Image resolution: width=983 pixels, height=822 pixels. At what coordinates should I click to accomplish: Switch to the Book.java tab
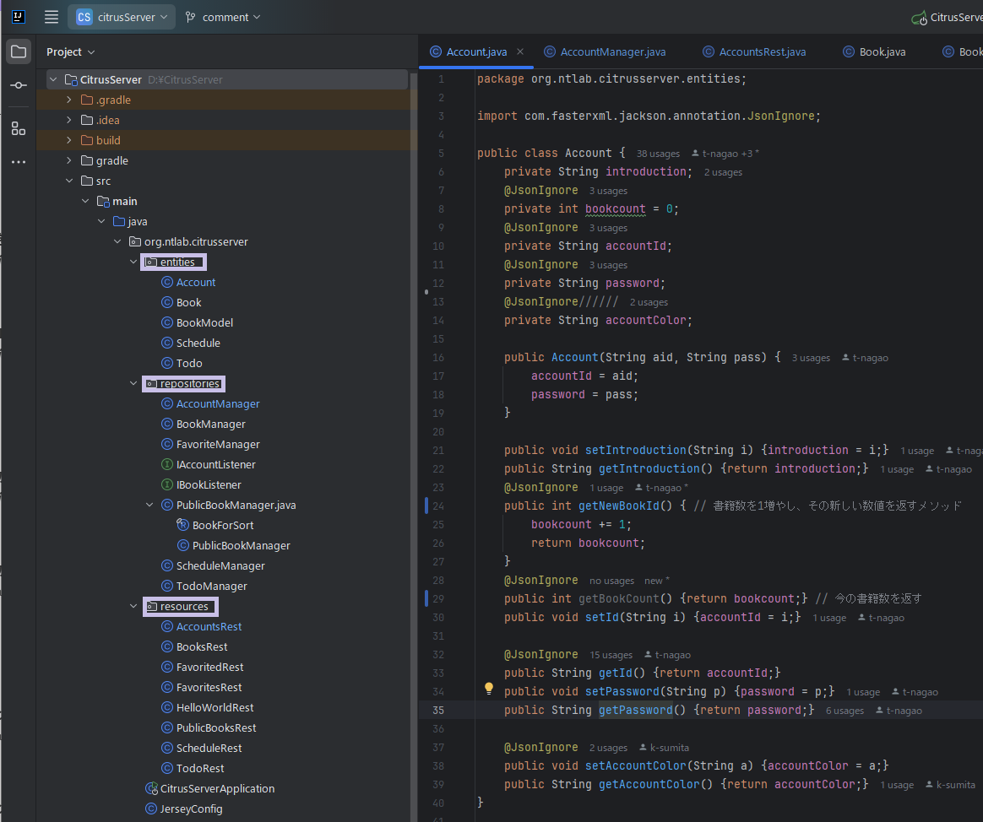pyautogui.click(x=882, y=51)
